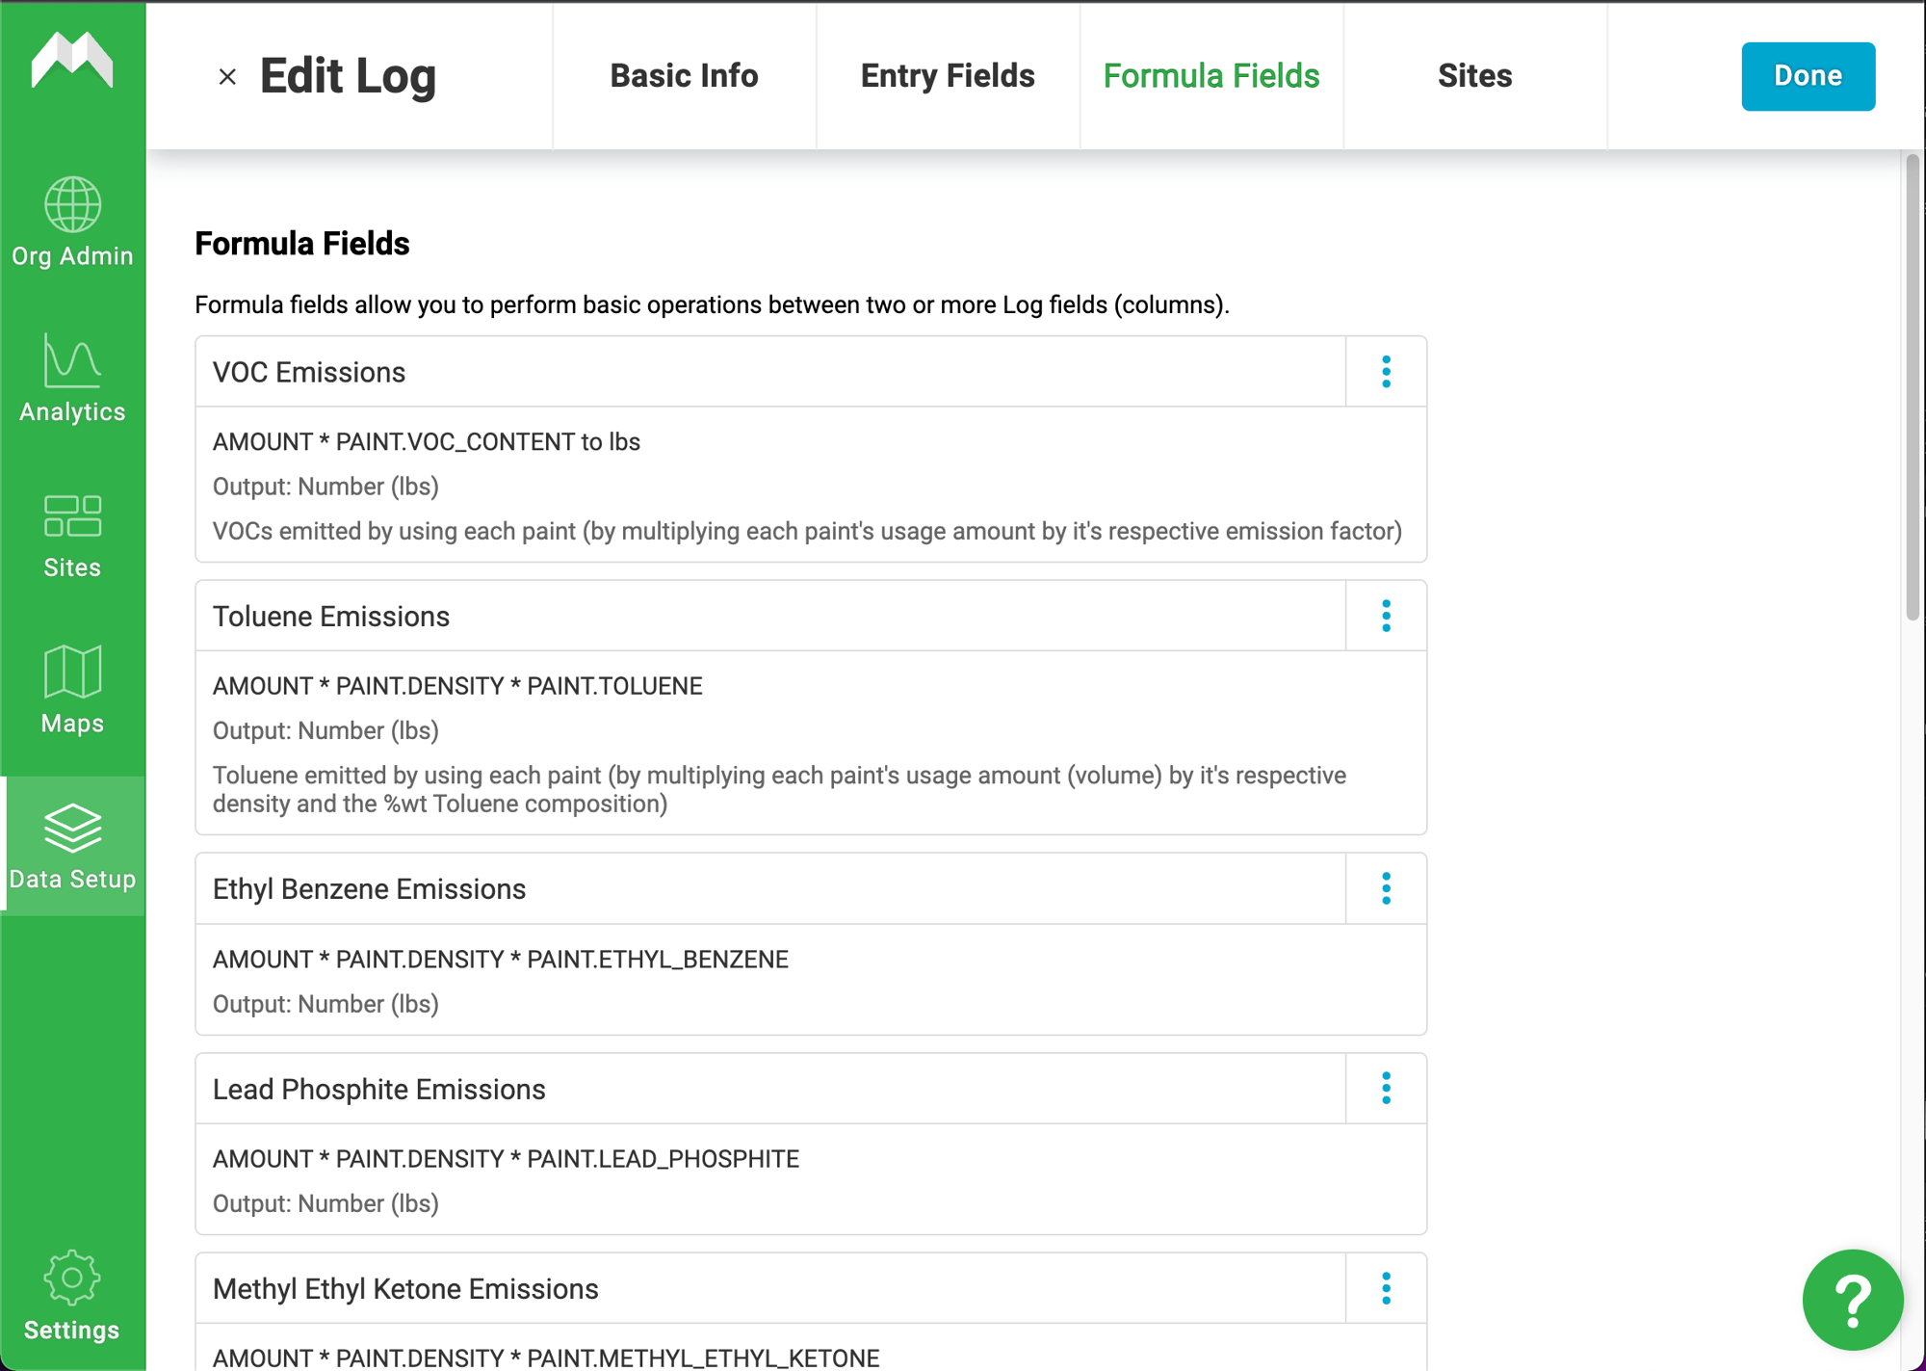1926x1371 pixels.
Task: Close the Edit Log with X icon
Action: pyautogui.click(x=227, y=77)
